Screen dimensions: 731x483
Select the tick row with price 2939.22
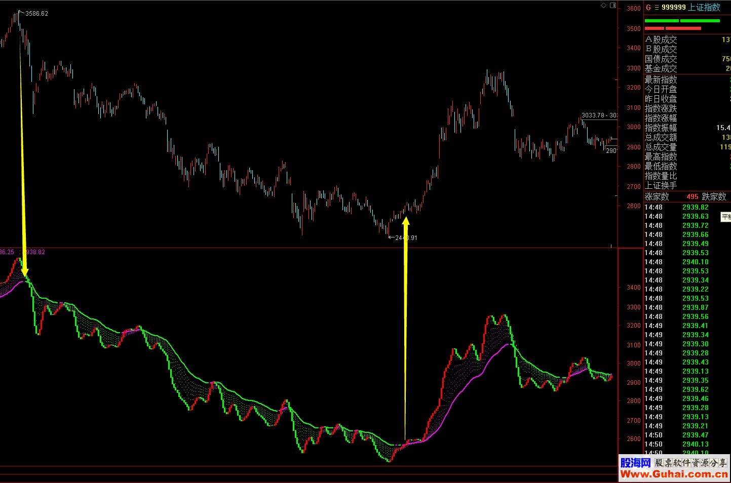687,289
